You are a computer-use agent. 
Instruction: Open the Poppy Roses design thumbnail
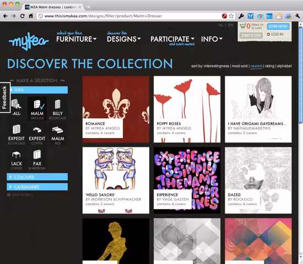coord(187,109)
